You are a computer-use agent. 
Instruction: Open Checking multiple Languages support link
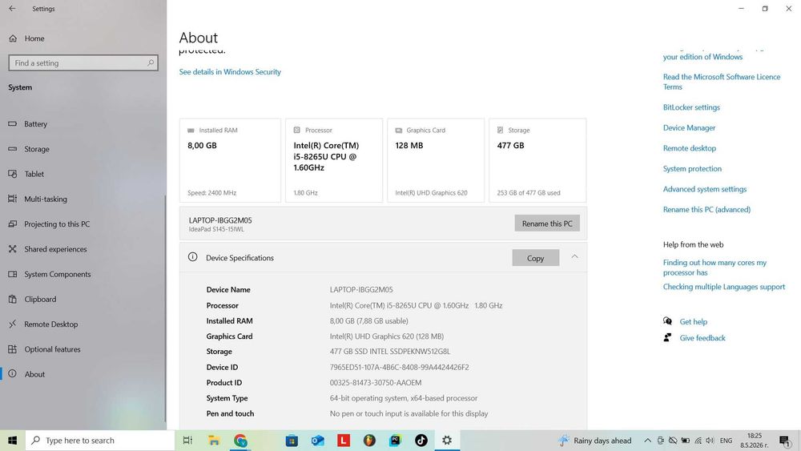(724, 287)
